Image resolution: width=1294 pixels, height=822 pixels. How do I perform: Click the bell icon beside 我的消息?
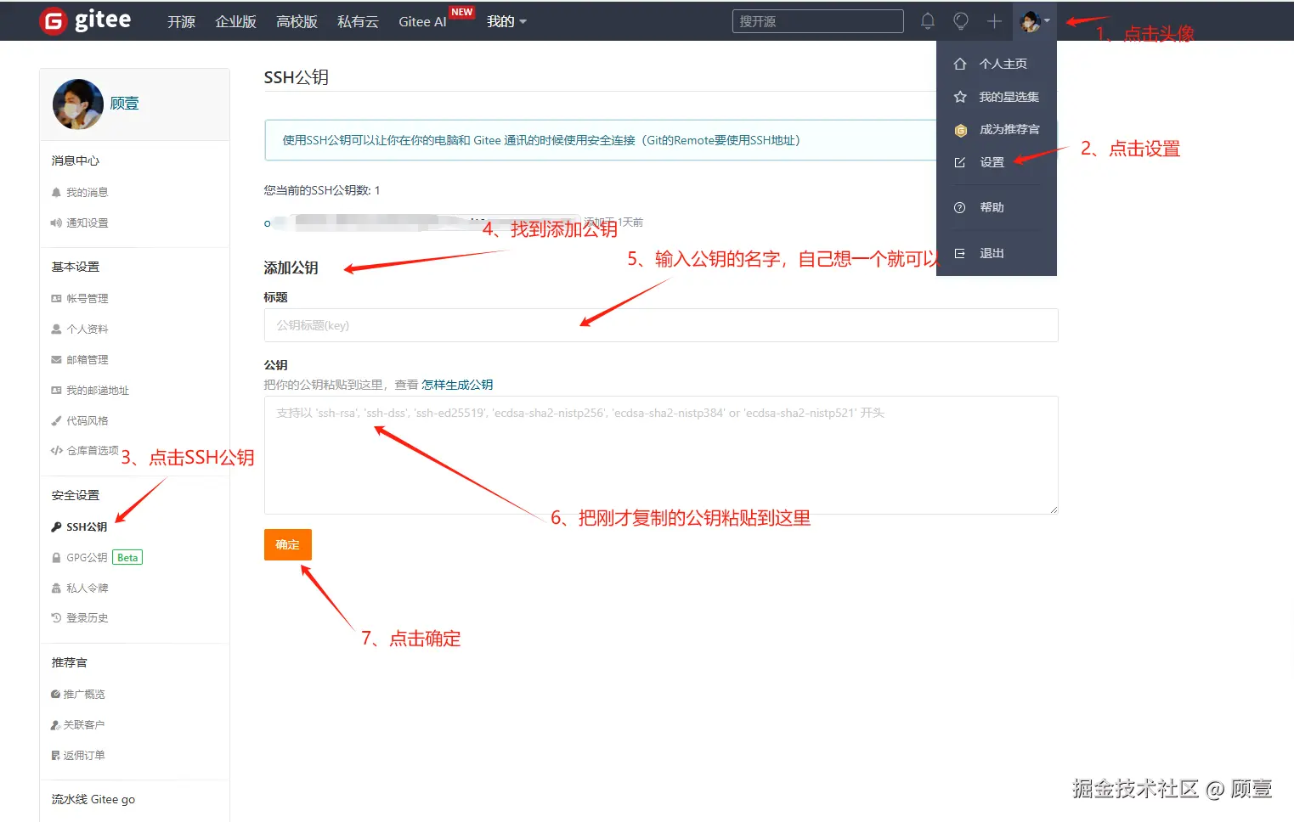pos(56,193)
